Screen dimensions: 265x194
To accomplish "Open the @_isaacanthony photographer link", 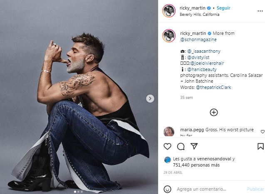I will 204,51.
